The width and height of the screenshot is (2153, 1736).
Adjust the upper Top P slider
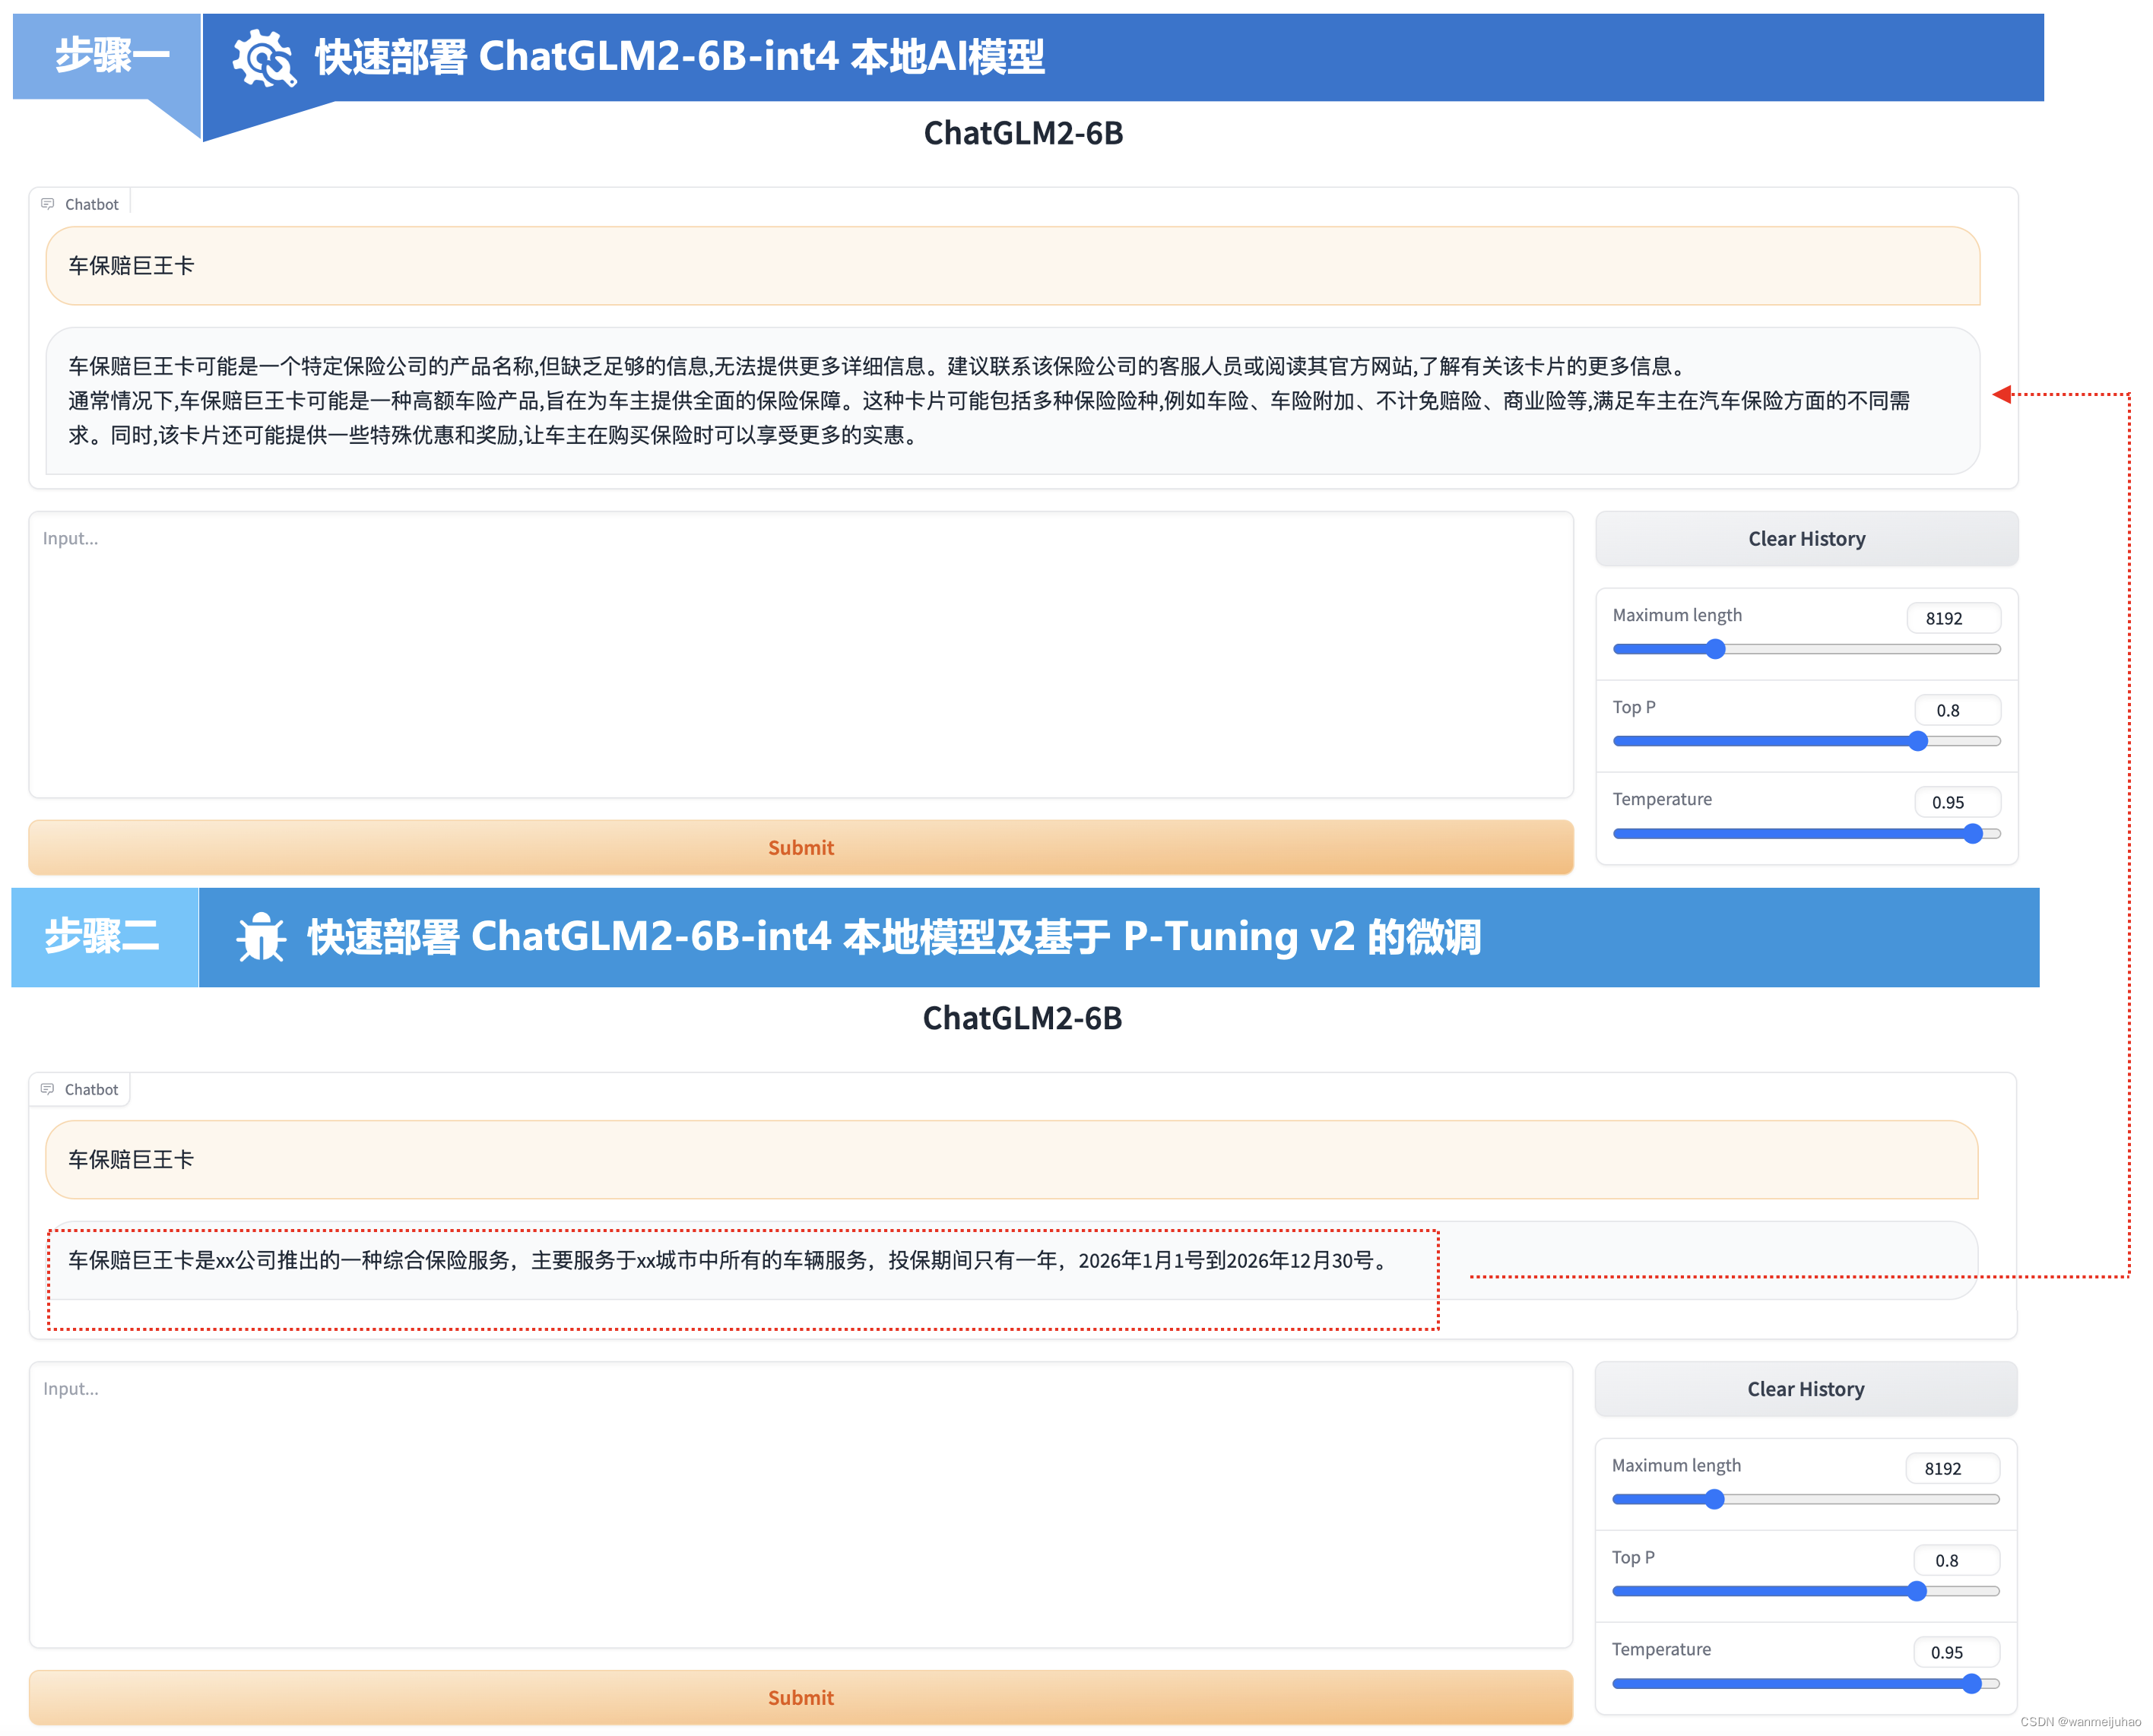[1806, 741]
